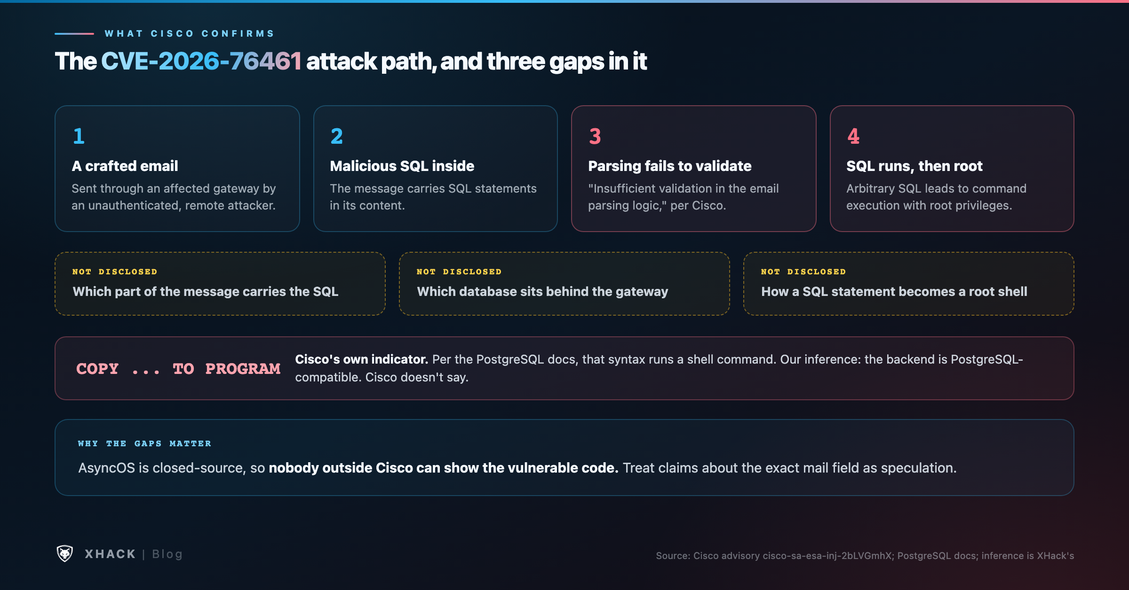Click the 'Source: Cisco advisory' footer line
This screenshot has width=1129, height=590.
(x=865, y=556)
